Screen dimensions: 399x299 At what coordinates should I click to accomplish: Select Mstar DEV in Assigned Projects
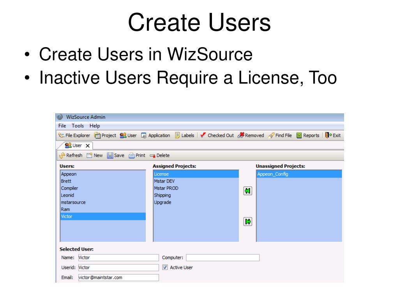(x=196, y=181)
